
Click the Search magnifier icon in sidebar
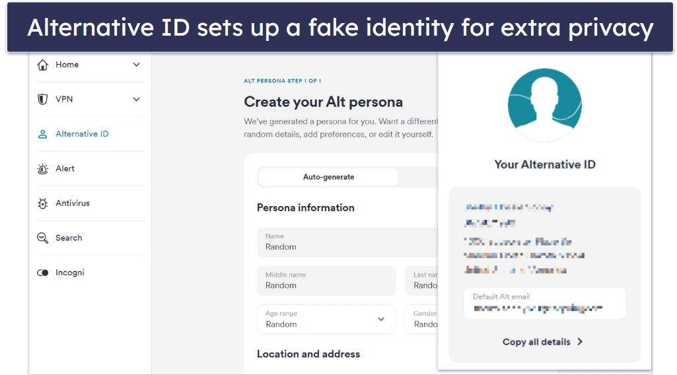[x=43, y=238]
